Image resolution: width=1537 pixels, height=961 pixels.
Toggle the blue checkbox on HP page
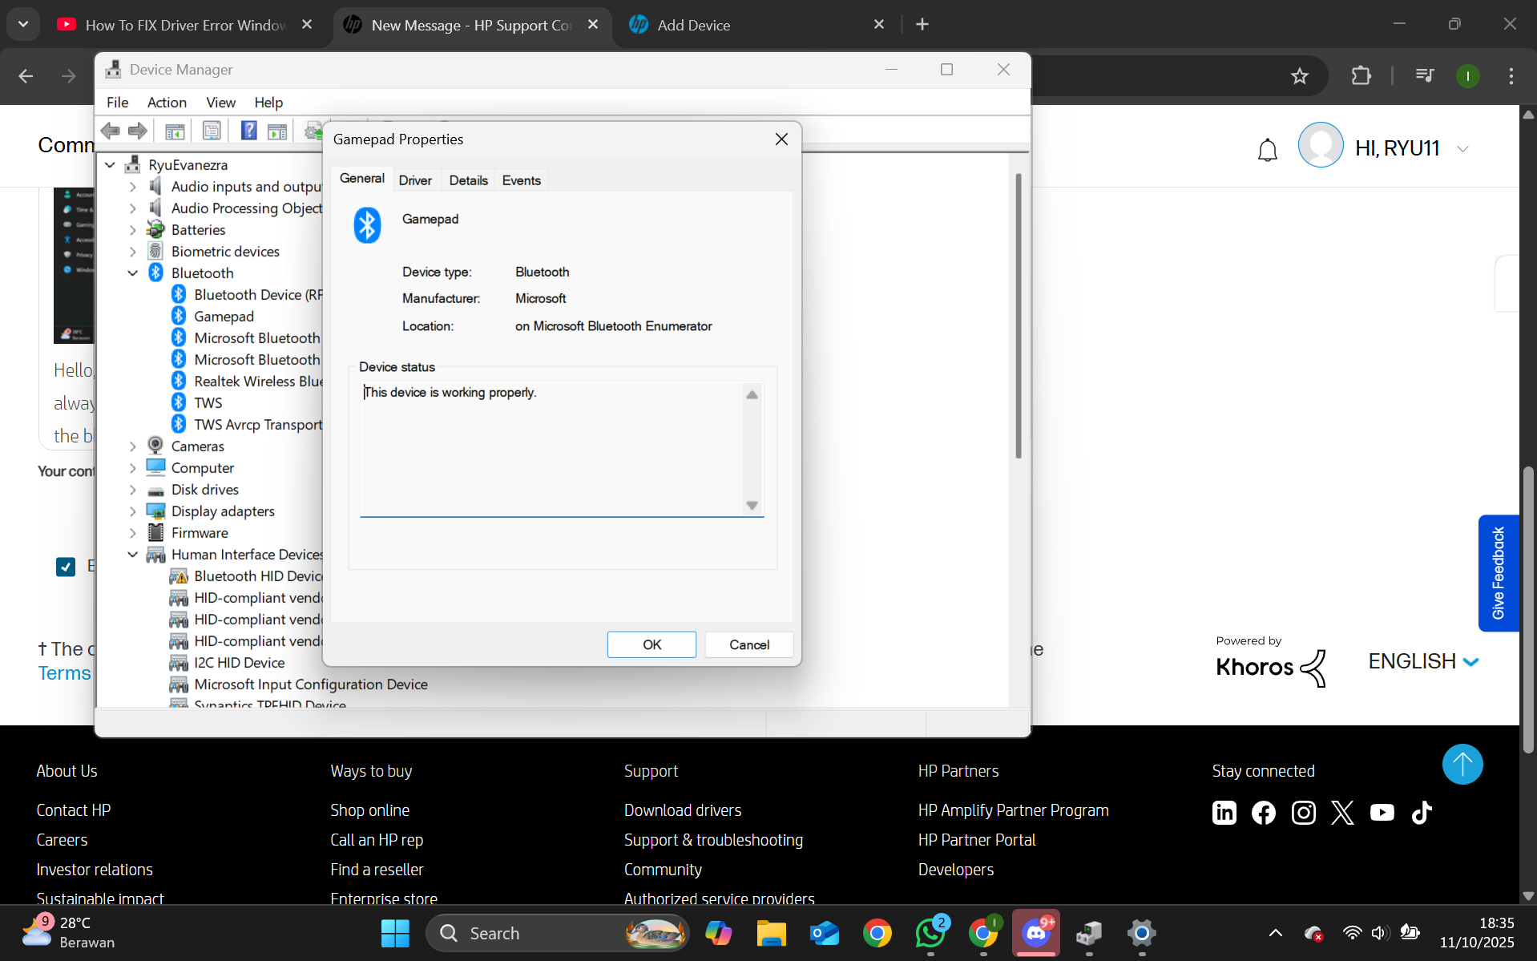tap(66, 567)
